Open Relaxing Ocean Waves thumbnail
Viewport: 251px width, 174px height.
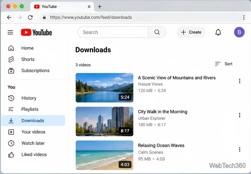104,155
